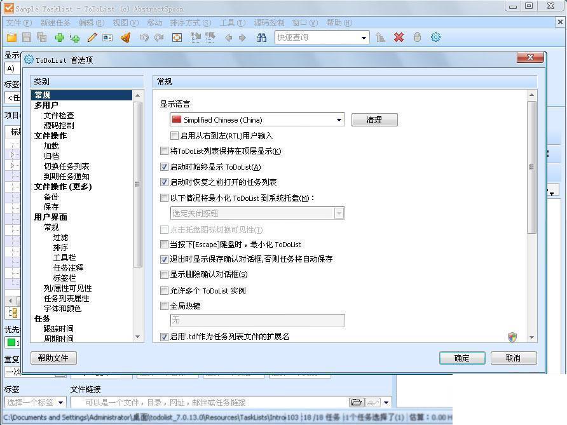
Task: Click the undo arrow toolbar icon
Action: (144, 37)
